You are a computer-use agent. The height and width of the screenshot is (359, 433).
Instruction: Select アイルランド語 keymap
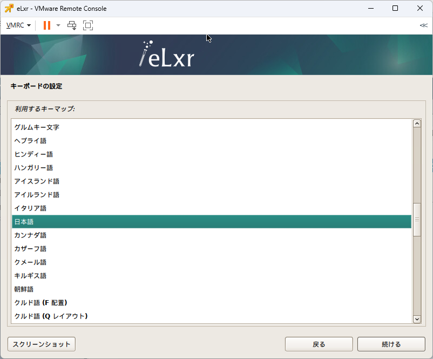point(212,195)
